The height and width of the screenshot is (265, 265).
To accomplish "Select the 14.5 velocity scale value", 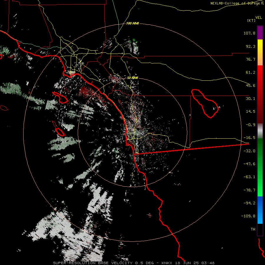I will tap(251, 112).
